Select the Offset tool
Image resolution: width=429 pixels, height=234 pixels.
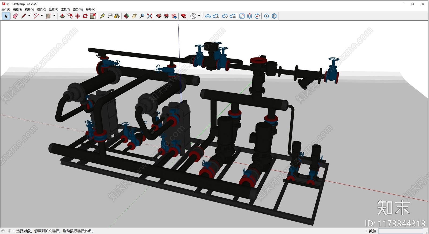pyautogui.click(x=70, y=16)
